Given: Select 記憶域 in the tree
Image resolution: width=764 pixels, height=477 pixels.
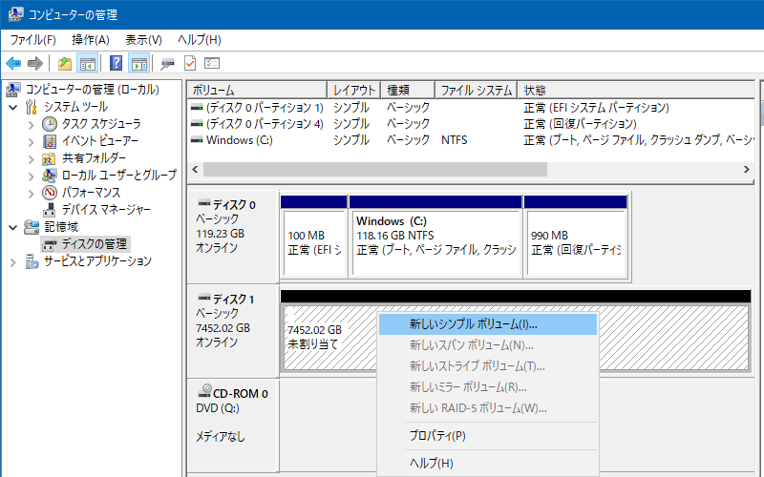Looking at the screenshot, I should point(52,227).
